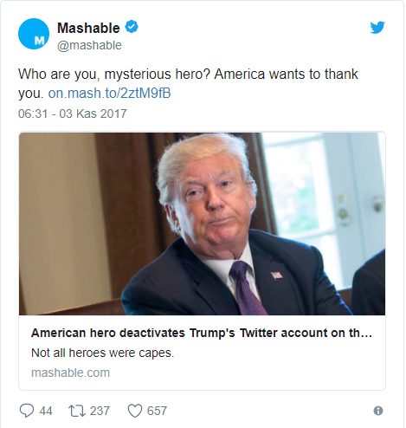Click the 657 likes count
Image resolution: width=406 pixels, height=428 pixels.
[x=157, y=411]
